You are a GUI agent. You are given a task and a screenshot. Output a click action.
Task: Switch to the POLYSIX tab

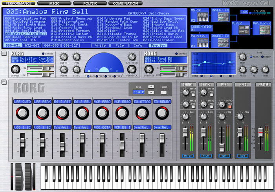pos(90,3)
